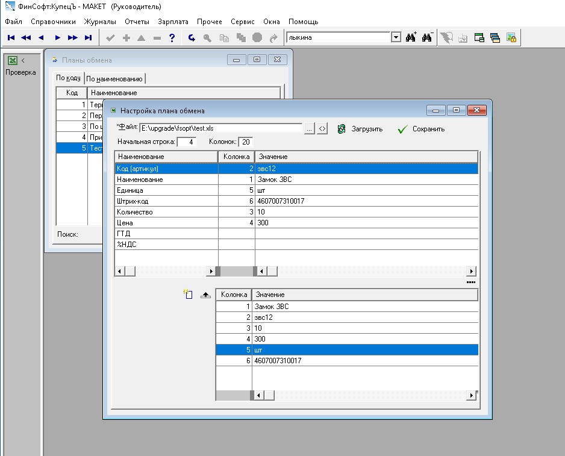The width and height of the screenshot is (565, 456).
Task: Go to the first record using toolbar arrow
Action: pos(11,37)
